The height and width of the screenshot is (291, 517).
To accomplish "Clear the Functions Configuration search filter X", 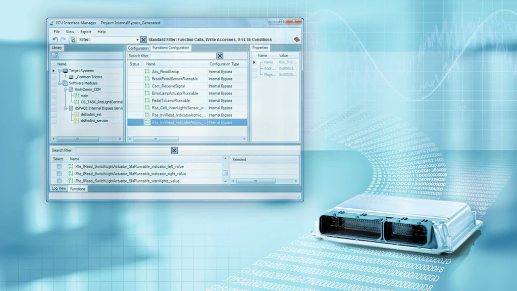I will coord(220,56).
